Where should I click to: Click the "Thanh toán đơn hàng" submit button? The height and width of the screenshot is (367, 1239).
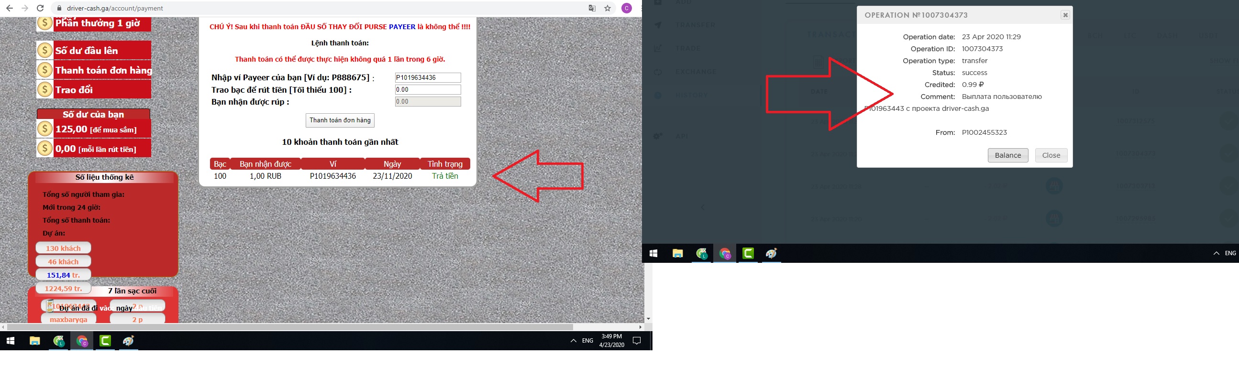[x=340, y=120]
